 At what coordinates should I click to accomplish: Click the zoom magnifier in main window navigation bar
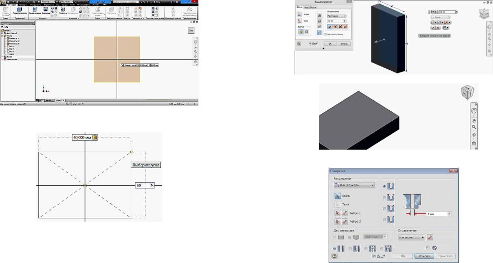pos(195,51)
